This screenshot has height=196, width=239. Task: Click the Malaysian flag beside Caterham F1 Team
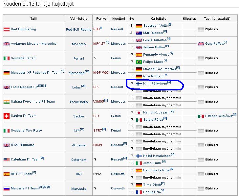pyautogui.click(x=7, y=159)
